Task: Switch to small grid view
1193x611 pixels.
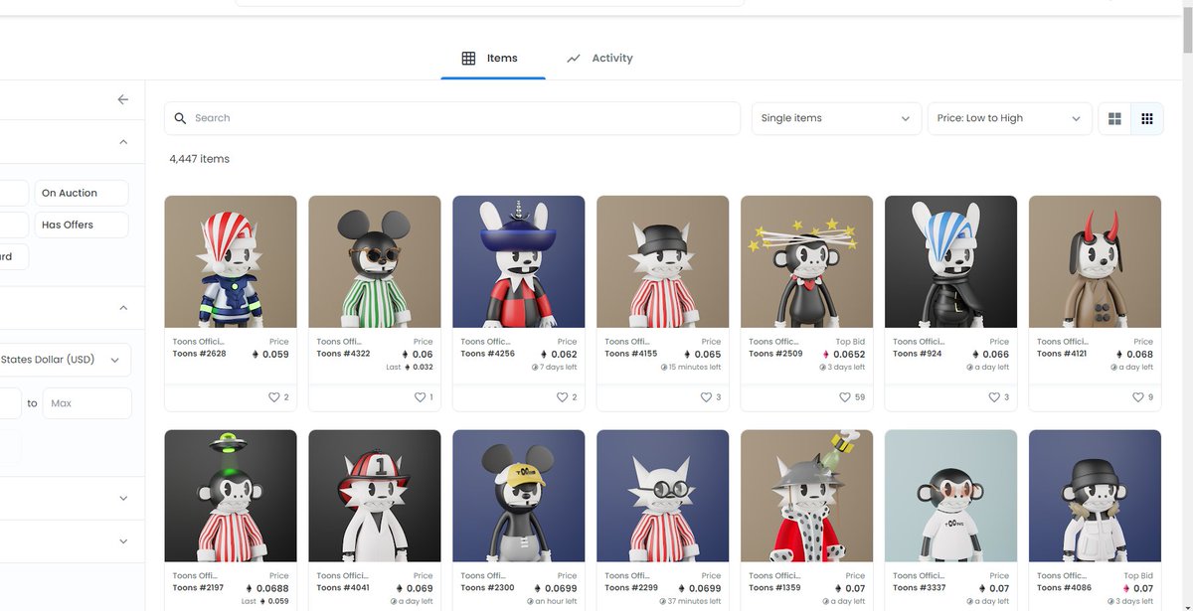Action: pos(1147,118)
